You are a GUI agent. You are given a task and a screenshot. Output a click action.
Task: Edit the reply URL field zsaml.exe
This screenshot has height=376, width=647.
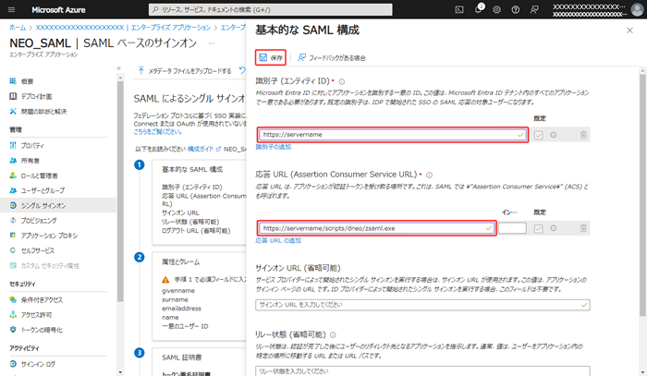376,228
